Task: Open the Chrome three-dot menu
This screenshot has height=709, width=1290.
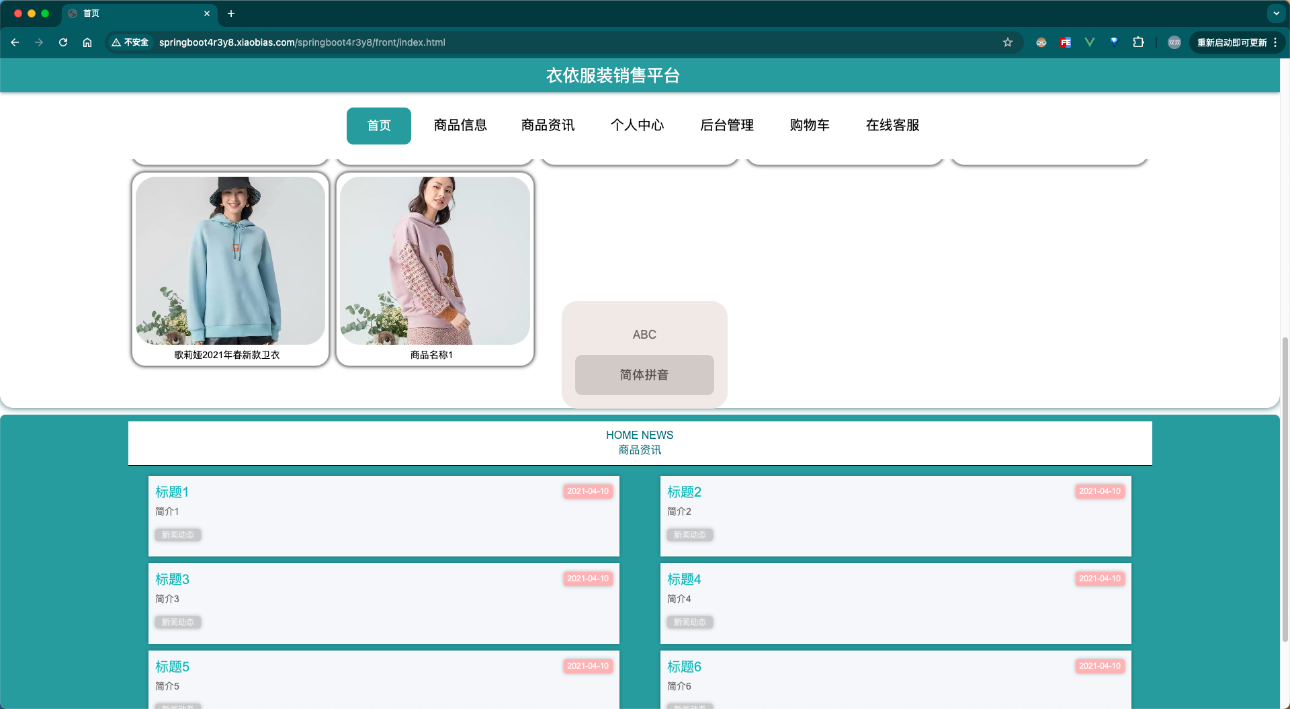Action: pos(1275,42)
